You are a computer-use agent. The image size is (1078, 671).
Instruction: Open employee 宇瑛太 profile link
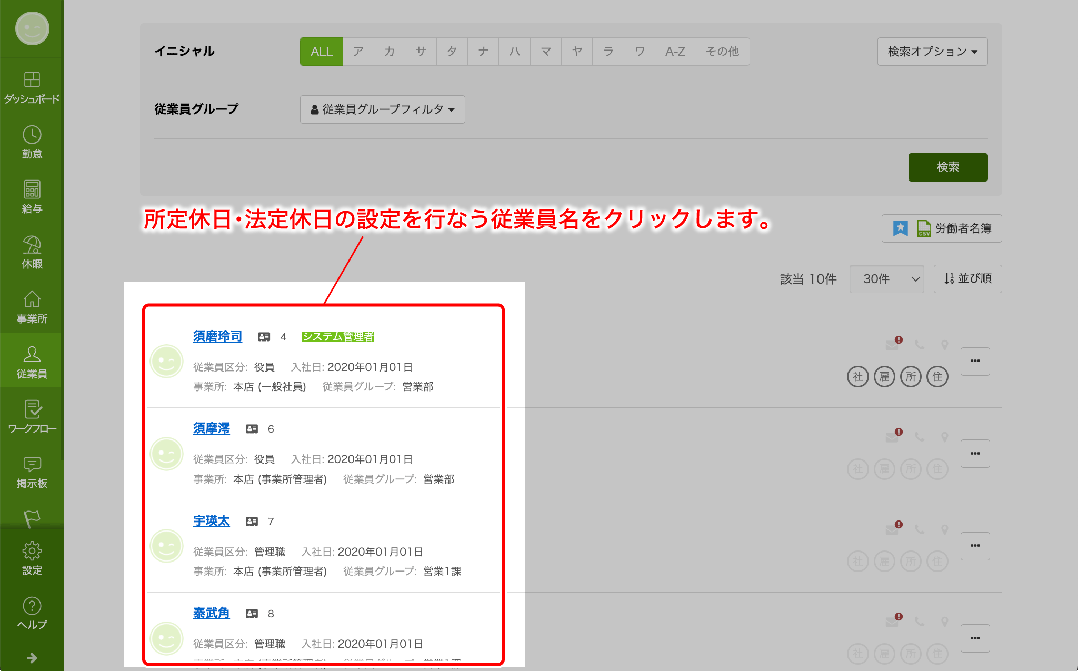pos(212,521)
